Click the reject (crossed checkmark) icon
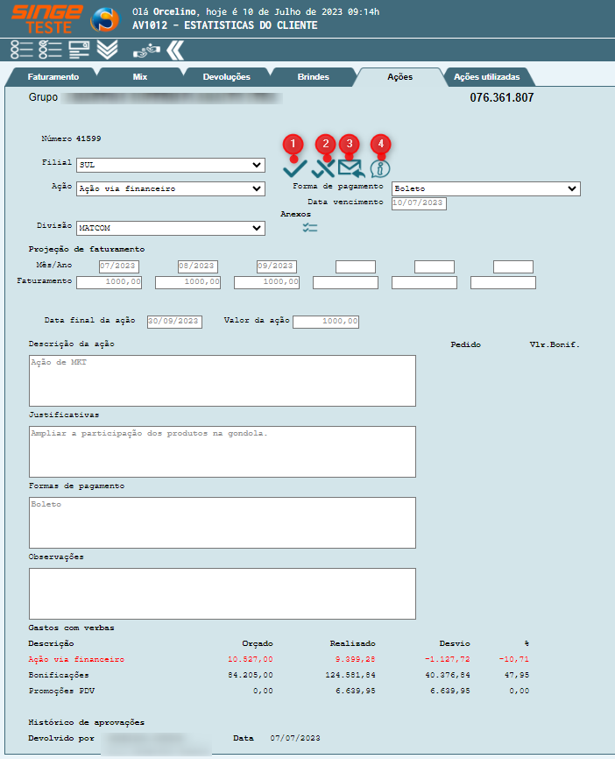This screenshot has width=615, height=759. click(323, 168)
